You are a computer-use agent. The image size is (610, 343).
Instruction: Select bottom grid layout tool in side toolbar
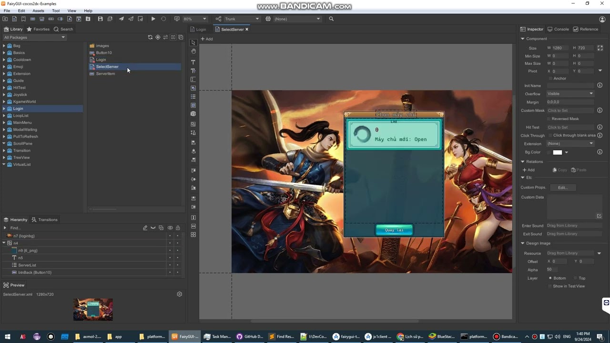pos(193,235)
